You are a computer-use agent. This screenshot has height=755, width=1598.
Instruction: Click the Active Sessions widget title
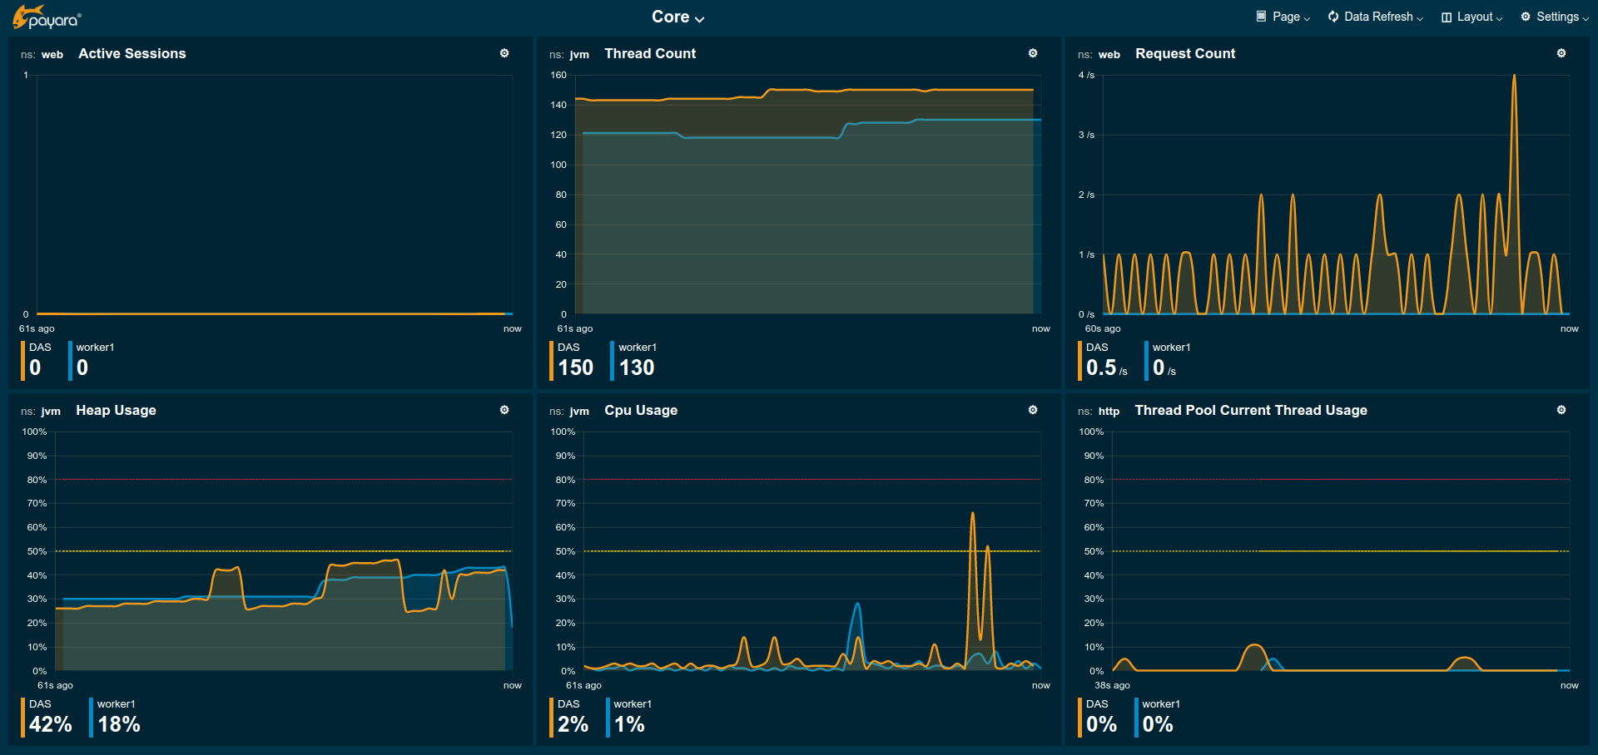point(132,53)
